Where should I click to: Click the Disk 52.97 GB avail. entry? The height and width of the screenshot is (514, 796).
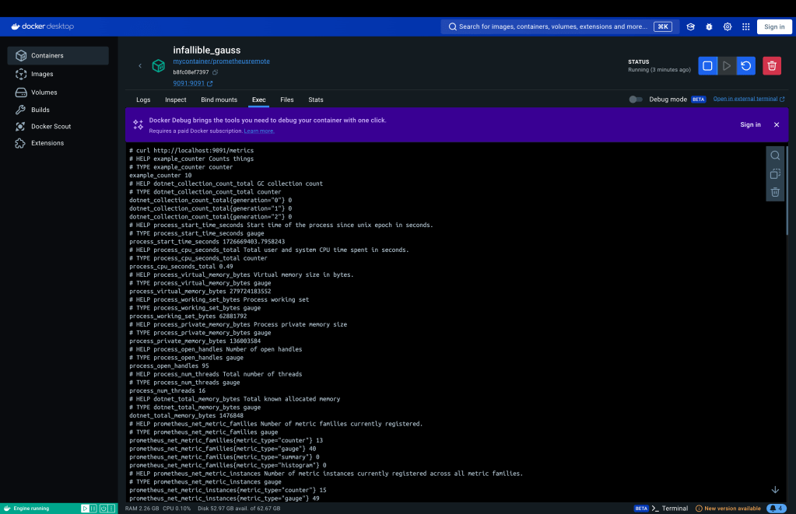click(239, 509)
